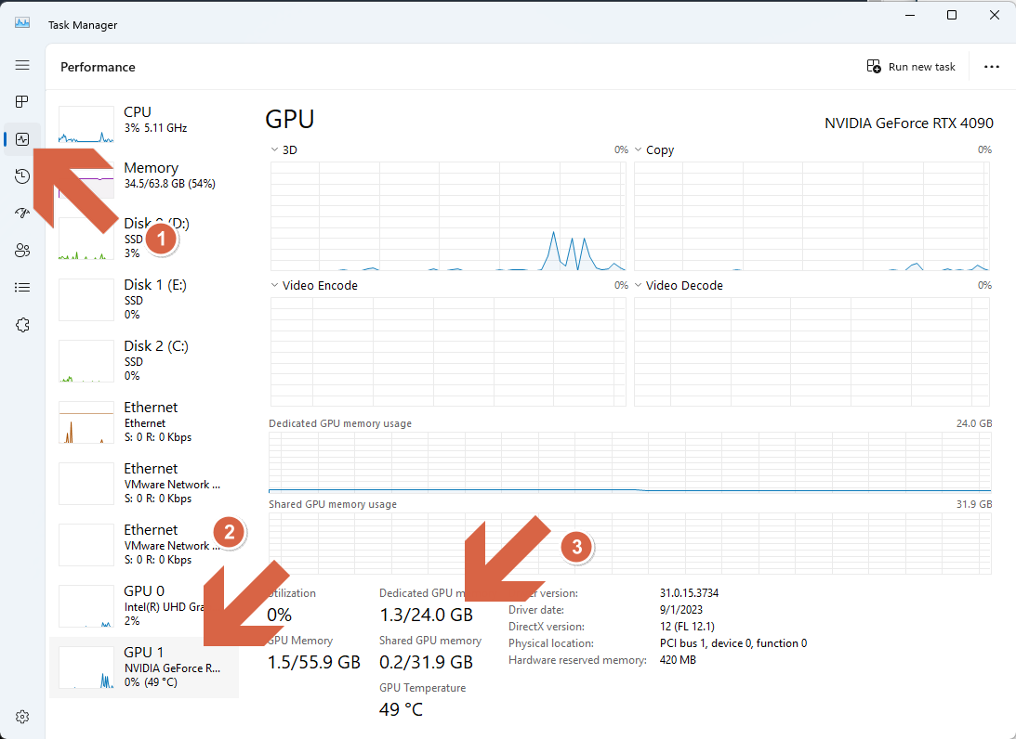The height and width of the screenshot is (739, 1016).
Task: Select Disk 2 (C:) performance entry
Action: click(144, 360)
